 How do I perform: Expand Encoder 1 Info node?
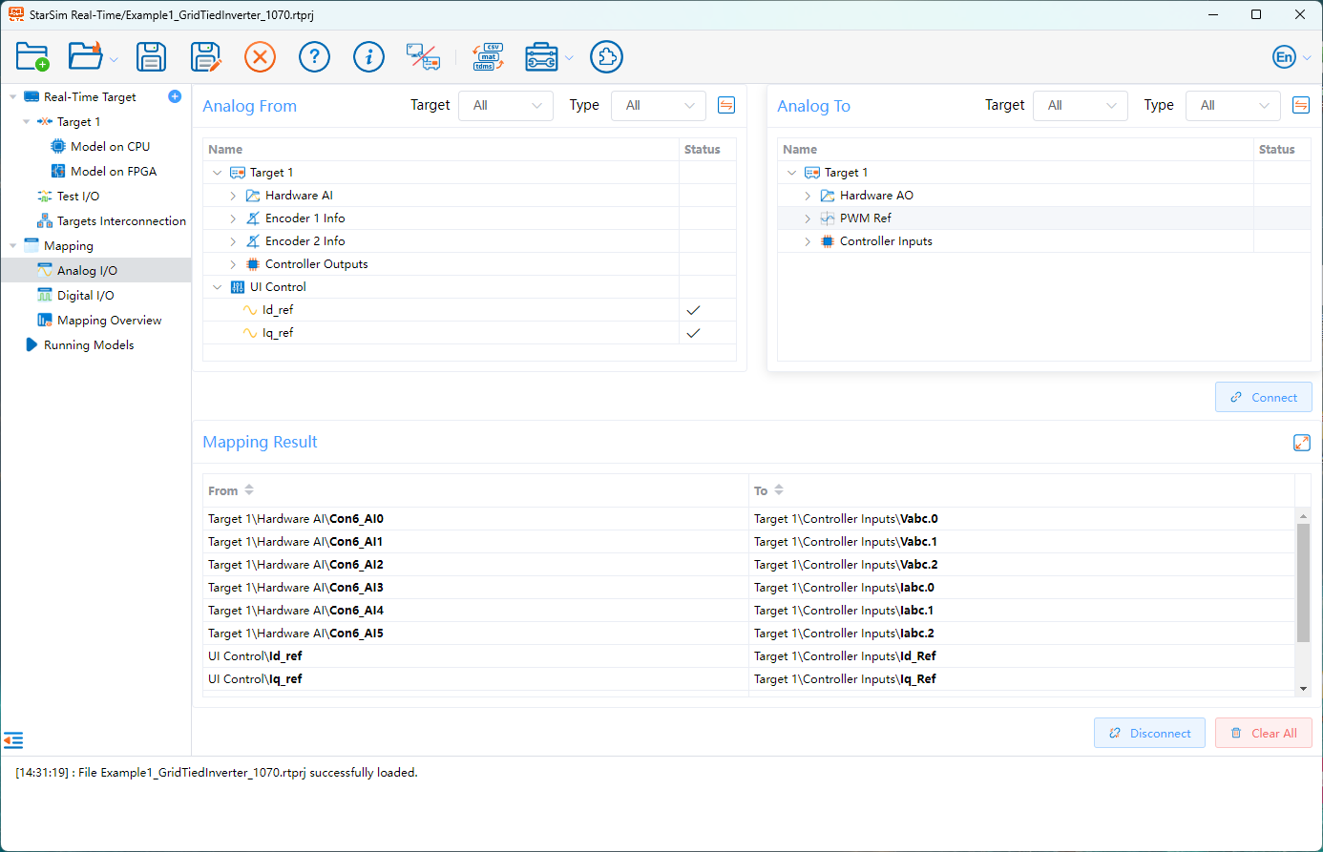[x=233, y=218]
